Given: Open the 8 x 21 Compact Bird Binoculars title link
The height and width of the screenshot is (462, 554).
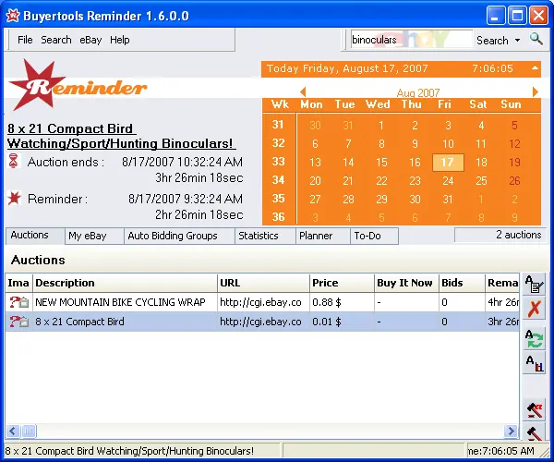Looking at the screenshot, I should 122,136.
